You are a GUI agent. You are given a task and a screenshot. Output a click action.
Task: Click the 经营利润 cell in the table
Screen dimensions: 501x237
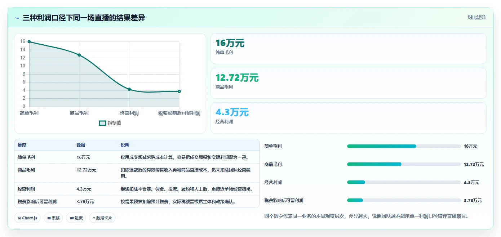pos(26,189)
